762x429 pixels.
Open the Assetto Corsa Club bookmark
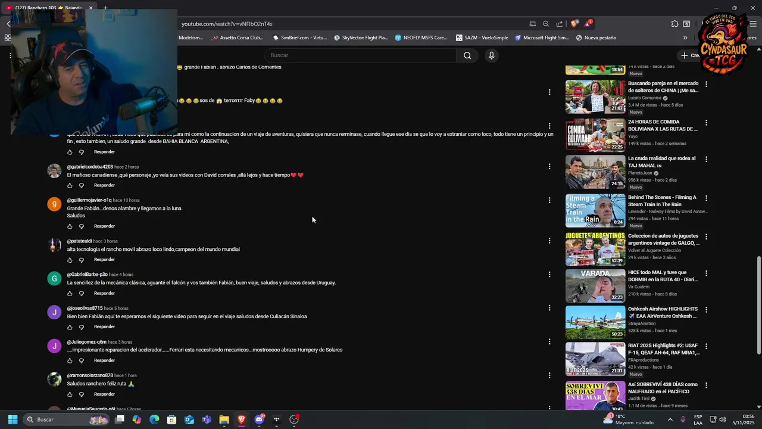pyautogui.click(x=237, y=38)
